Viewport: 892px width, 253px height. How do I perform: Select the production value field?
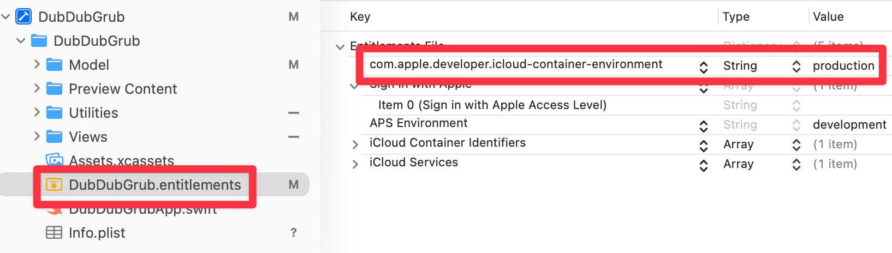[843, 66]
